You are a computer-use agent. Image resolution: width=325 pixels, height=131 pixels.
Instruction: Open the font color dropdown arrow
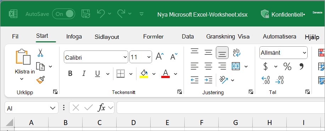175,74
